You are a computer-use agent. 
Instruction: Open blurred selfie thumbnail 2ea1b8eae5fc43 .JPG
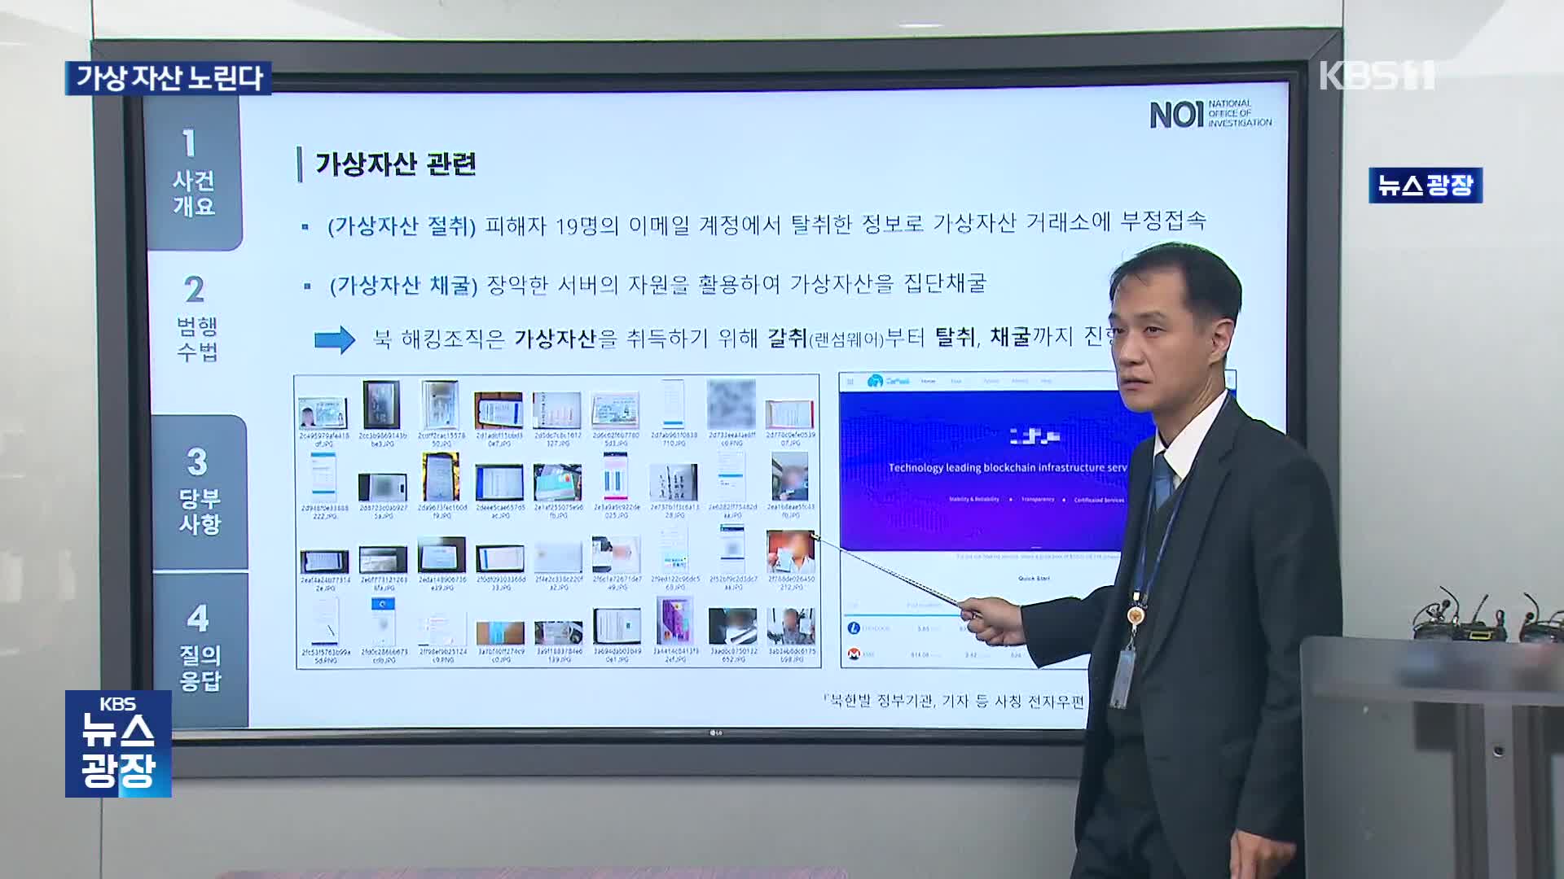(x=789, y=477)
